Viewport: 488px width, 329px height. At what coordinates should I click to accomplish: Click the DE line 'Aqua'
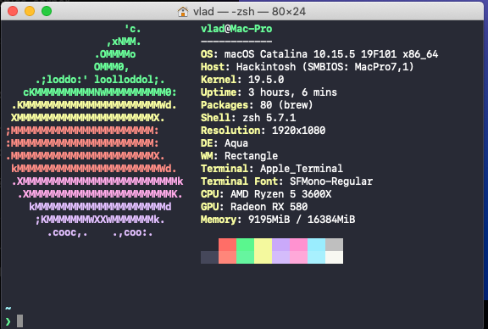click(225, 143)
